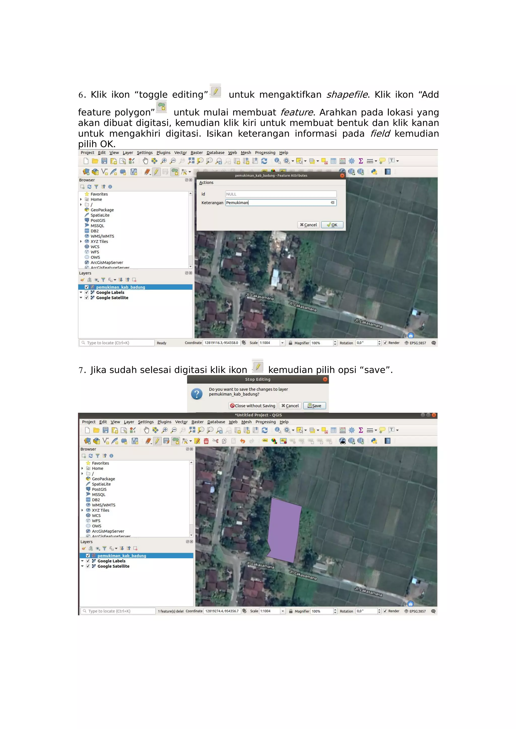Open Actions menu in Feature Attributes dialog
Screen dimensions: 516x729
[x=206, y=183]
